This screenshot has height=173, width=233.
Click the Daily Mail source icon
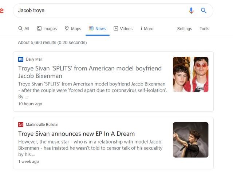(x=21, y=59)
